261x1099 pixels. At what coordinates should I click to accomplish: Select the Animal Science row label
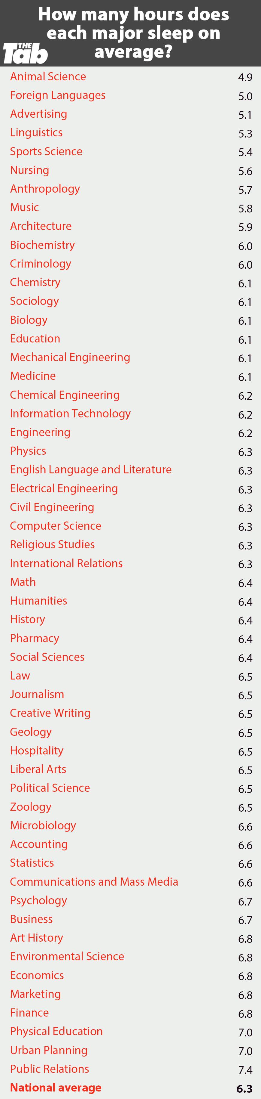tap(48, 76)
